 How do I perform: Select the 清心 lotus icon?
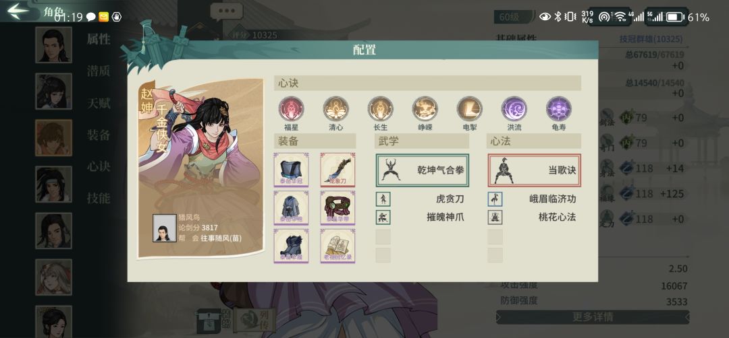[335, 108]
